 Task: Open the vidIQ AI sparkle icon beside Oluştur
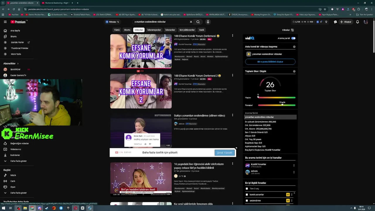(x=335, y=22)
